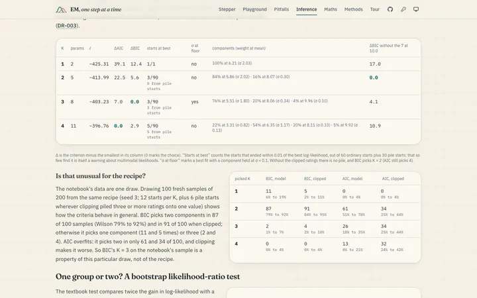This screenshot has height=298, width=477.
Task: Select the value 10.9 in K=4 row
Action: [x=375, y=126]
